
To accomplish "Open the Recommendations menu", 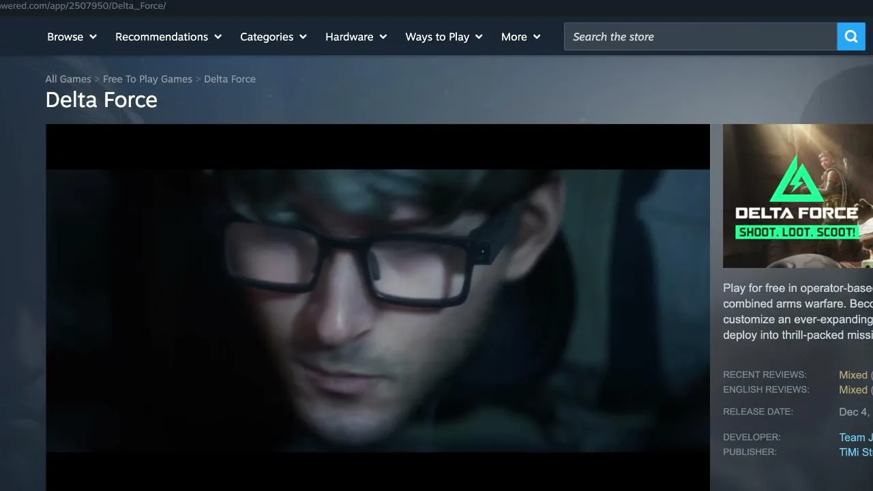I will coord(168,37).
